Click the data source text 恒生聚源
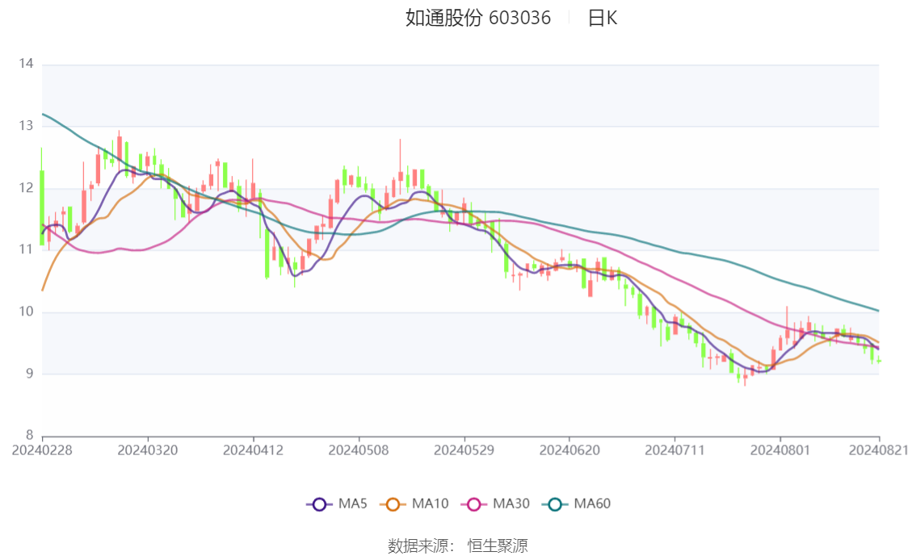Viewport: 916px width, 556px height. [498, 546]
